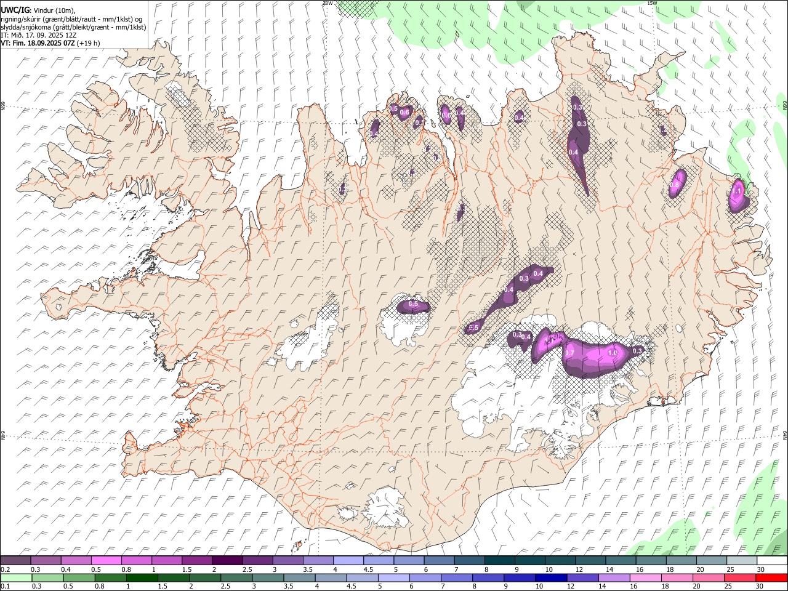
Task: Click the bright red swatch after 30 on lower scale
Action: pos(772,577)
